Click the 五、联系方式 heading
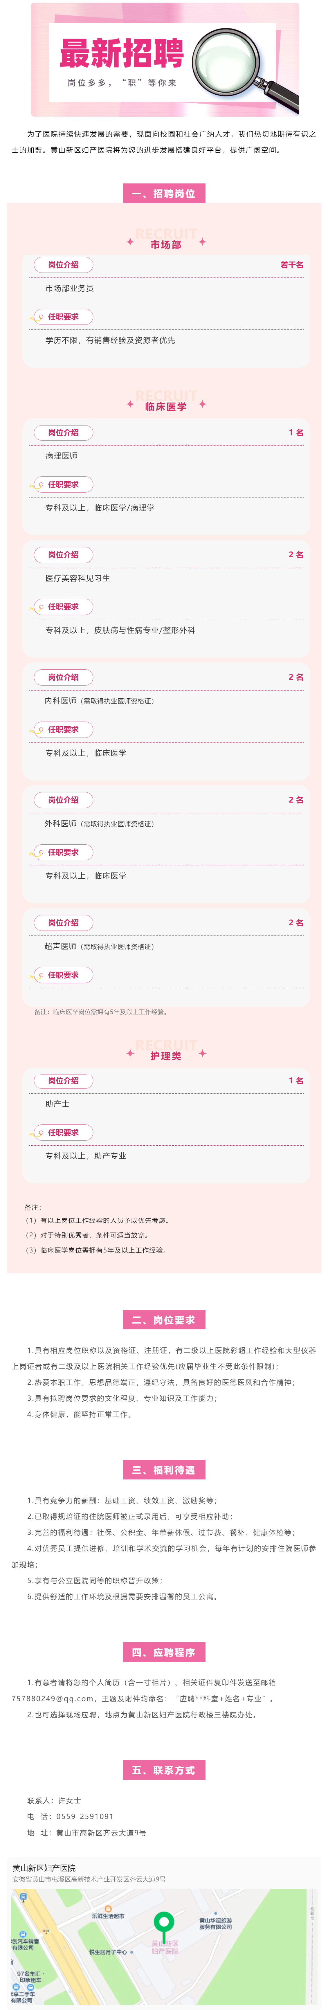The height and width of the screenshot is (2010, 328). (164, 1770)
